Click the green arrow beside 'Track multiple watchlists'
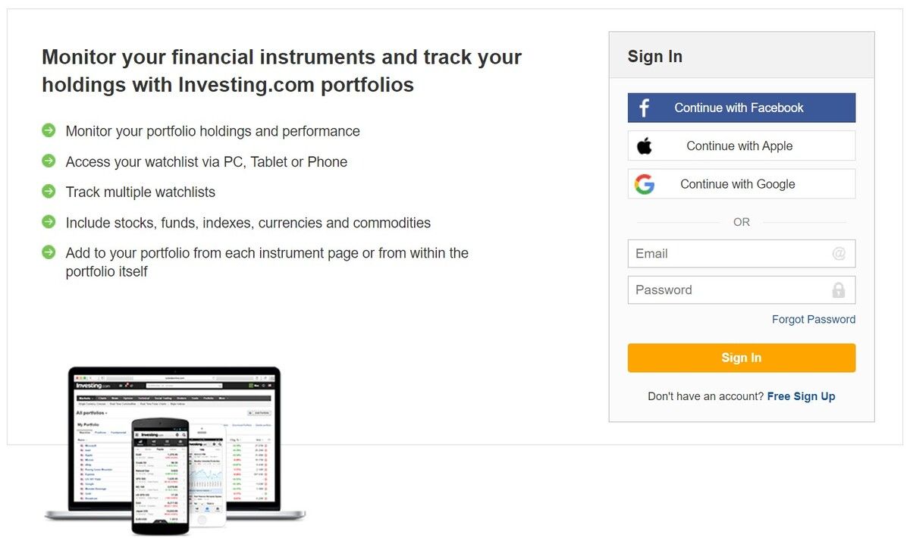This screenshot has height=538, width=910. [49, 192]
